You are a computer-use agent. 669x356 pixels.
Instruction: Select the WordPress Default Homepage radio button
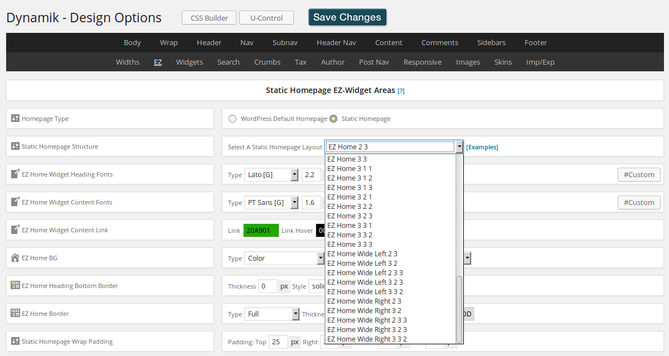tap(232, 119)
